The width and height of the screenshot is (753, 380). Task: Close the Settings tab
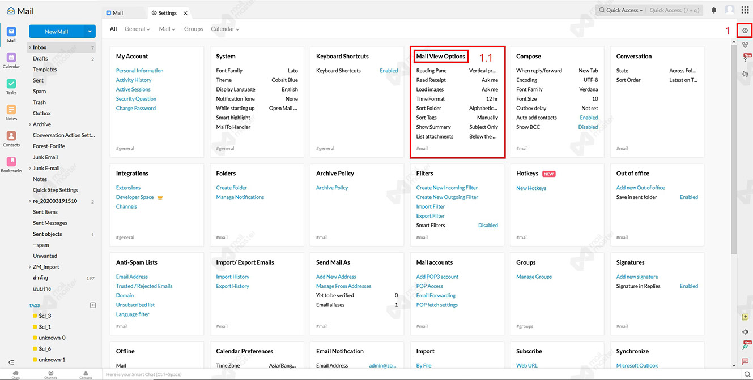coord(185,13)
